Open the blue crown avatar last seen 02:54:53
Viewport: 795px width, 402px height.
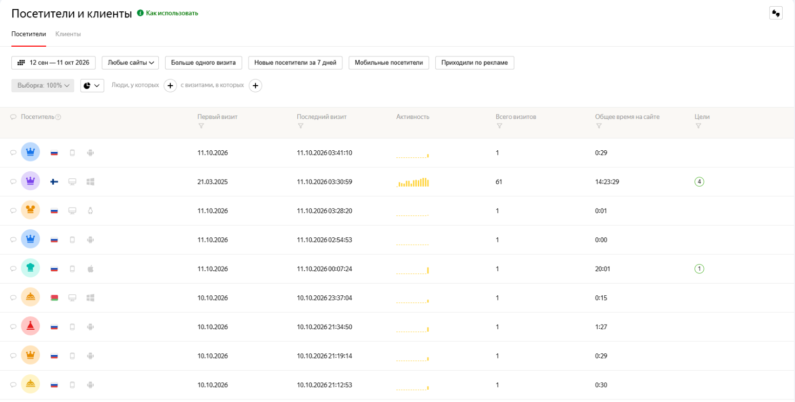click(31, 239)
